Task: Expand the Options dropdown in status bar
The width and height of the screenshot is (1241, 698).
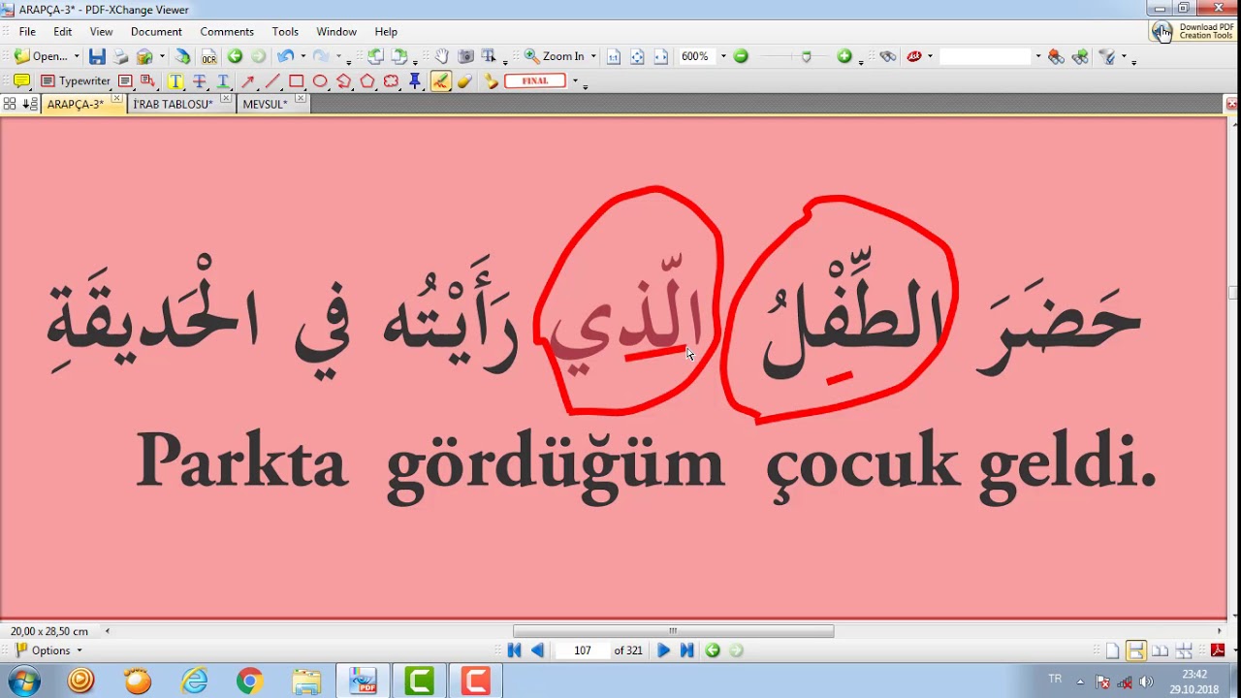Action: tap(80, 650)
